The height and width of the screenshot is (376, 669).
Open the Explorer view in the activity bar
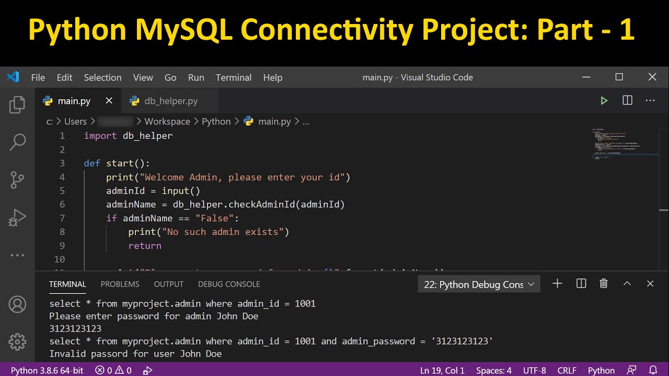(x=17, y=104)
